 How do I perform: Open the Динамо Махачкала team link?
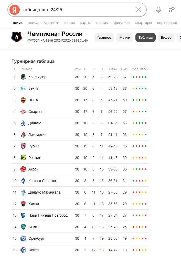44,192
